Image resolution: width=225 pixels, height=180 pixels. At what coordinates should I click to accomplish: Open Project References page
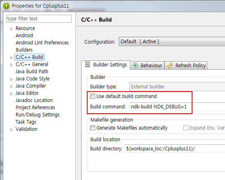[x=35, y=108]
